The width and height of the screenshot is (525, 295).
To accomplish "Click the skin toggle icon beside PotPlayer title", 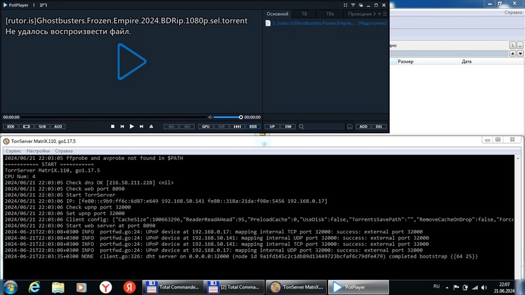I will [x=43, y=5].
